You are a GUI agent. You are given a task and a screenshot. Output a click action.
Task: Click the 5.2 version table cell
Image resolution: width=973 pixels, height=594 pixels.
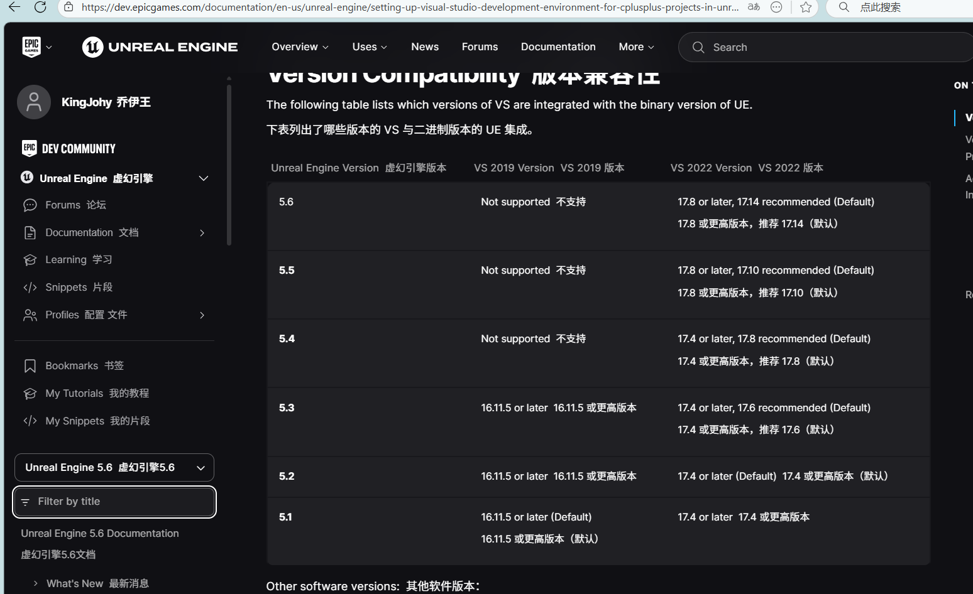[x=287, y=476]
